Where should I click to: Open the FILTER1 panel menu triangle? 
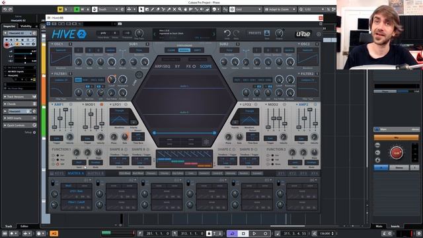[x=52, y=73]
